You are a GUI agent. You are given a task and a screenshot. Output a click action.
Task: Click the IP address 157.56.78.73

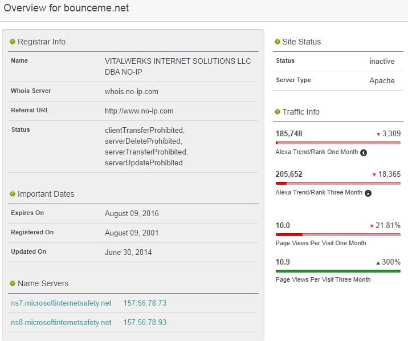click(145, 303)
